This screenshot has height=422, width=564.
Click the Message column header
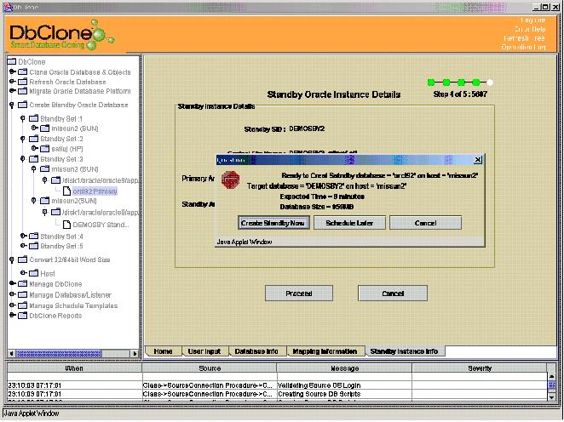pos(344,368)
